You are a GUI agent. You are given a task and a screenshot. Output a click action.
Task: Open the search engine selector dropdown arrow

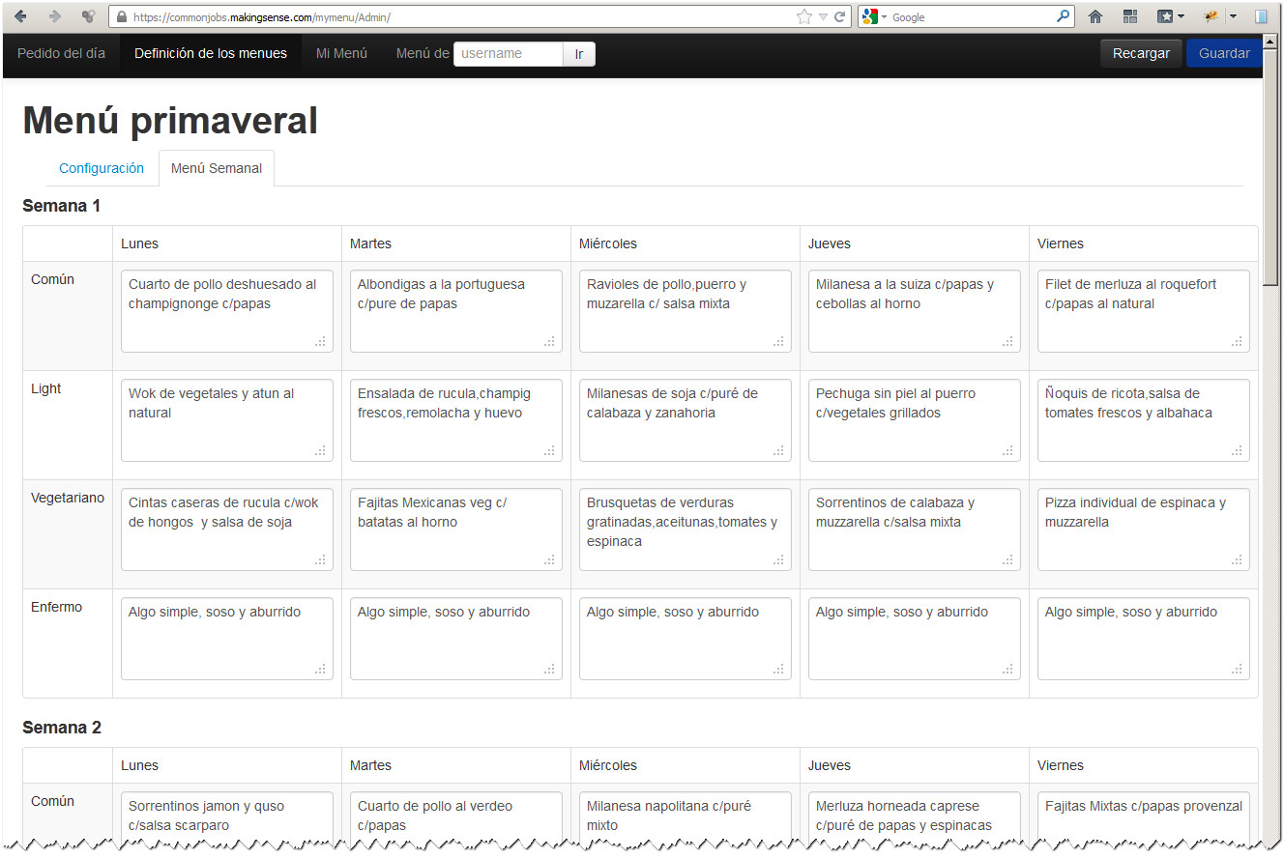(884, 17)
